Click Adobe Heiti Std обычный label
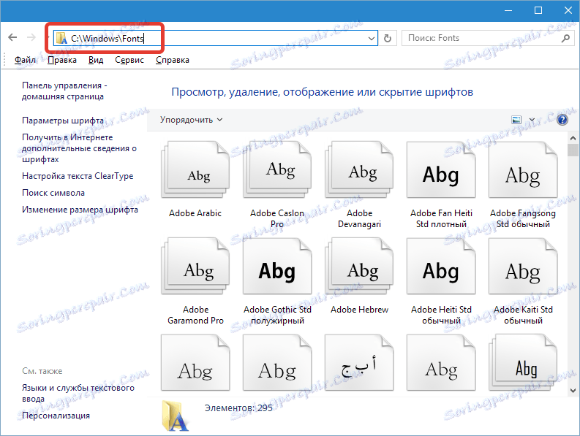580x436 pixels. tap(441, 315)
